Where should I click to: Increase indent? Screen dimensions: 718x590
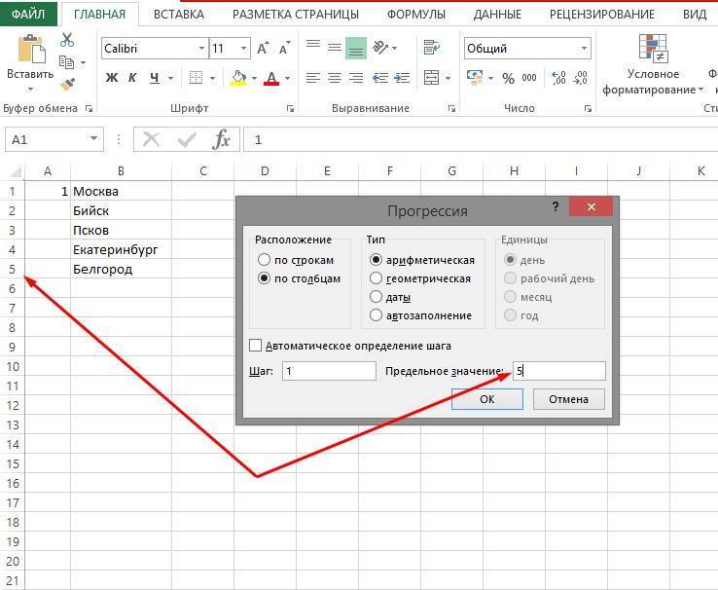(x=402, y=78)
